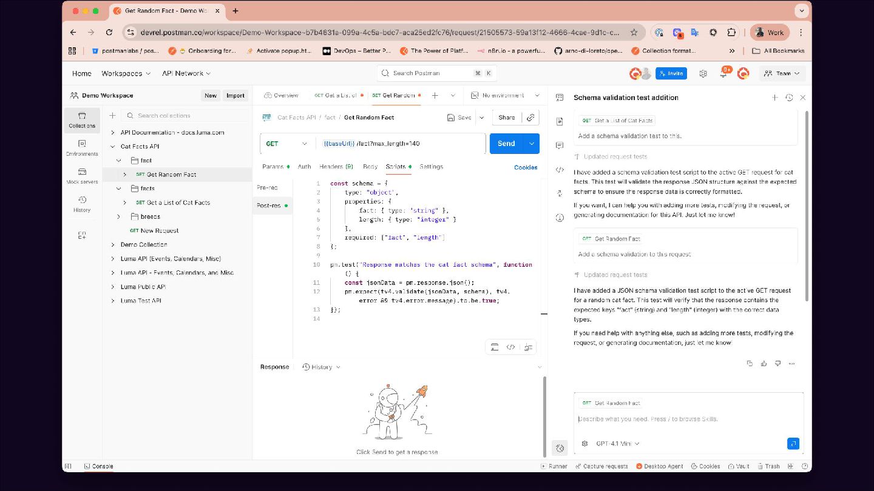Expand the Demo Collection
Image resolution: width=874 pixels, height=491 pixels.
coord(113,244)
